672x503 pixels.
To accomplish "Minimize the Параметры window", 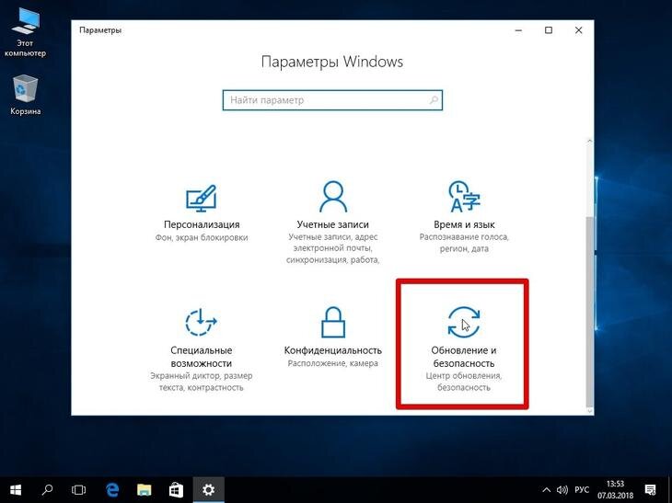I will tap(518, 30).
